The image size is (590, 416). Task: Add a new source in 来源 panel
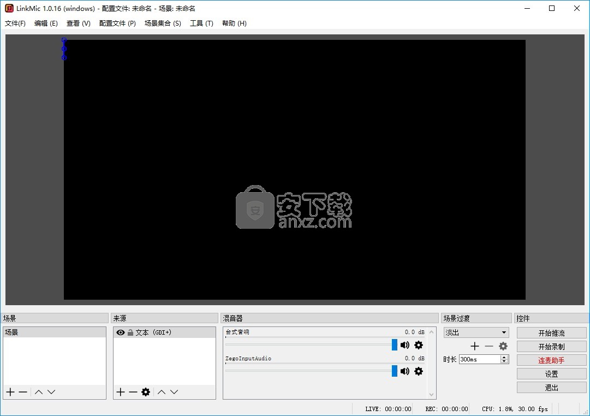coord(121,392)
